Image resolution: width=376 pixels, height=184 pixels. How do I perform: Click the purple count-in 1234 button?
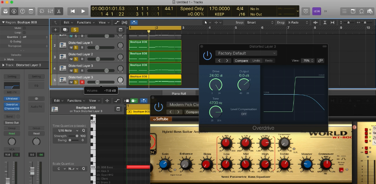pos(316,11)
